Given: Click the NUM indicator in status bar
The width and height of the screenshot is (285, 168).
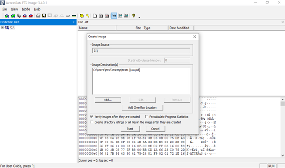Looking at the screenshot, I should [271, 166].
